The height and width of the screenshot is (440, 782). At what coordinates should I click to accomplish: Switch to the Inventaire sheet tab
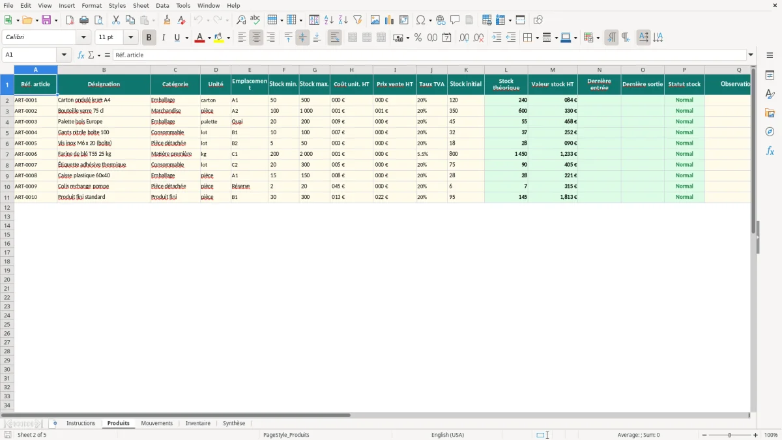pyautogui.click(x=198, y=423)
